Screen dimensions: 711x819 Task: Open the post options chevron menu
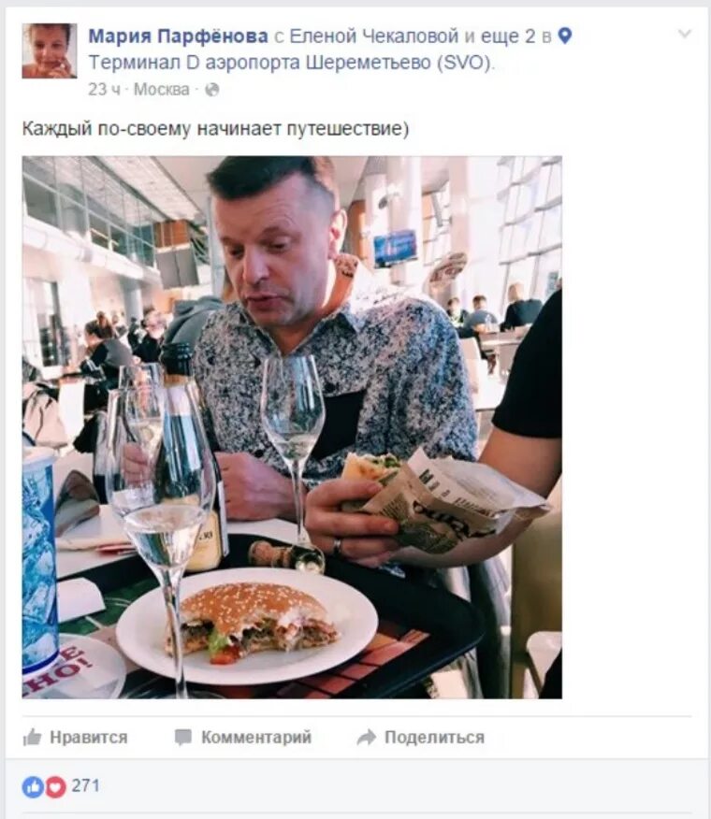[685, 35]
